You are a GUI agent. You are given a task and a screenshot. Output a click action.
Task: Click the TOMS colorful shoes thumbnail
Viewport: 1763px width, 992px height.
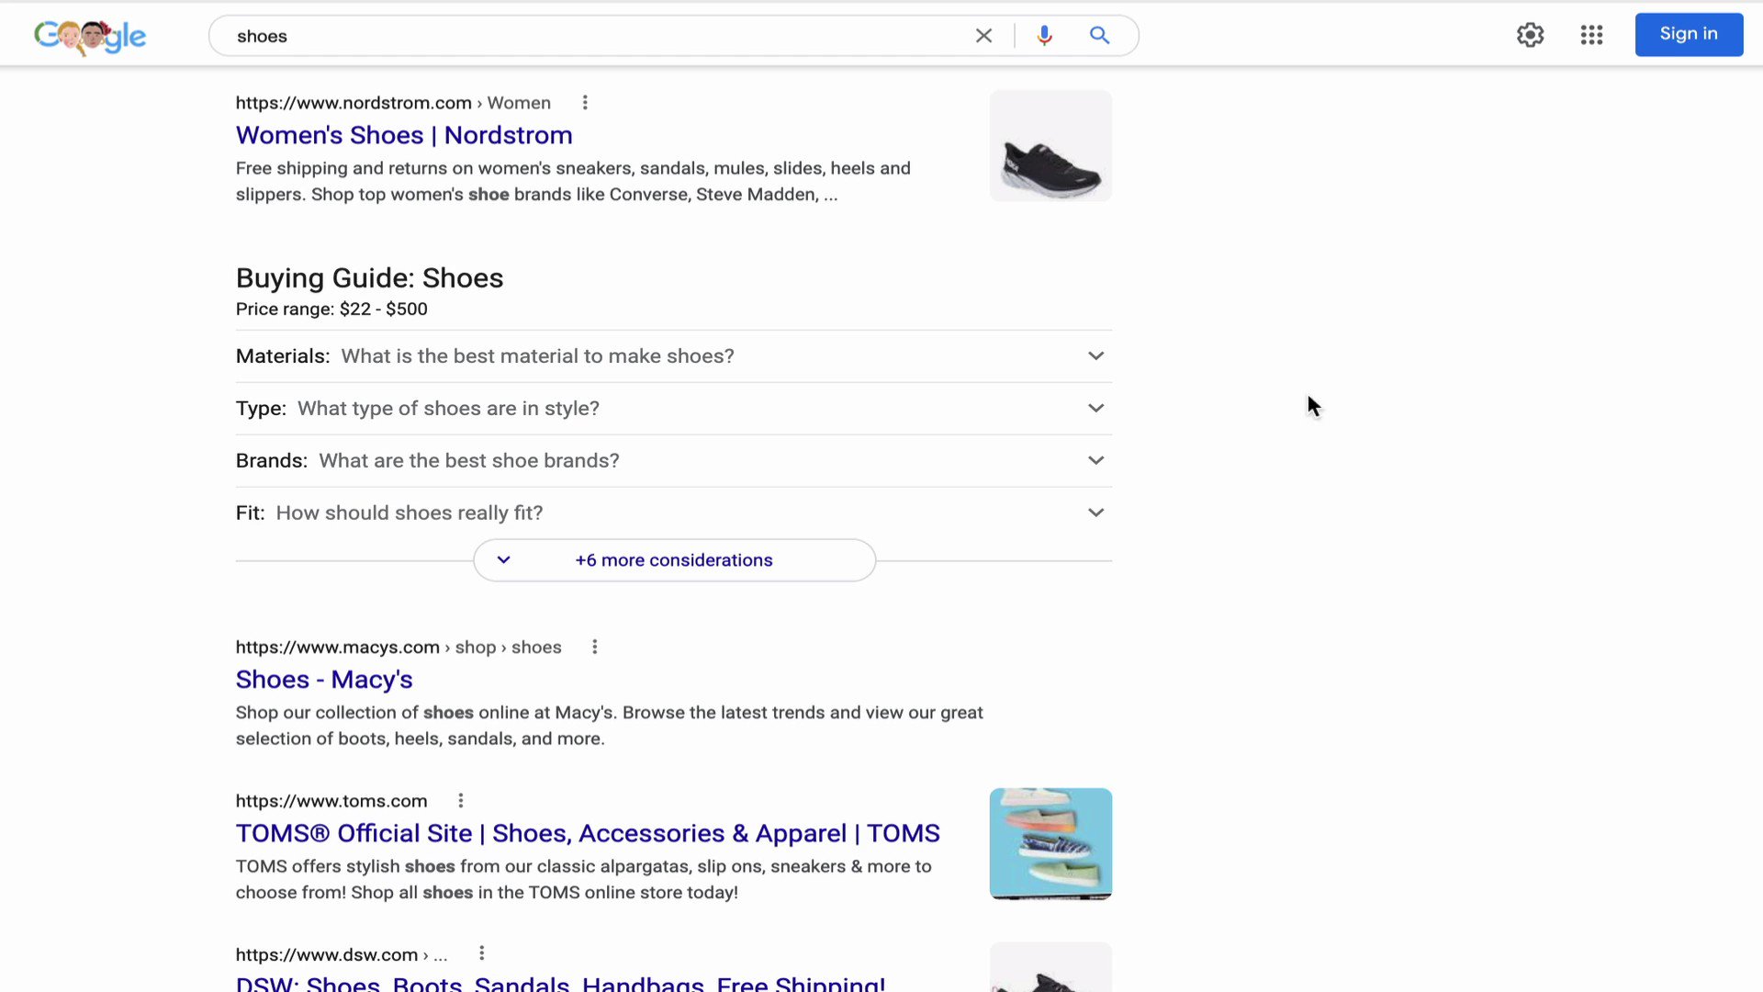(x=1050, y=843)
